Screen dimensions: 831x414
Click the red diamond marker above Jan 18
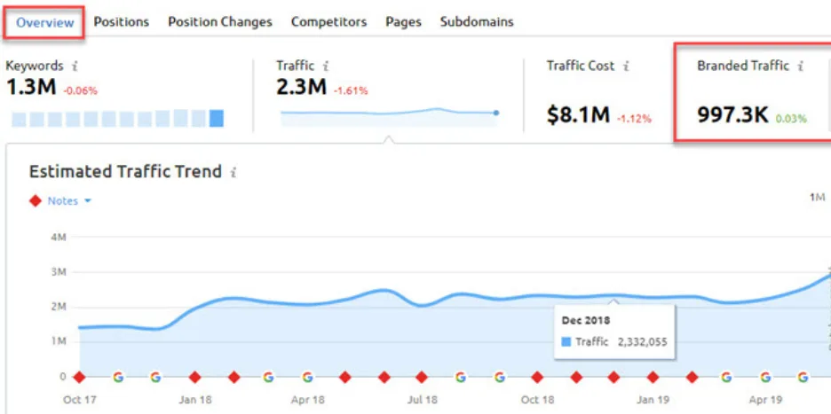[x=194, y=377]
